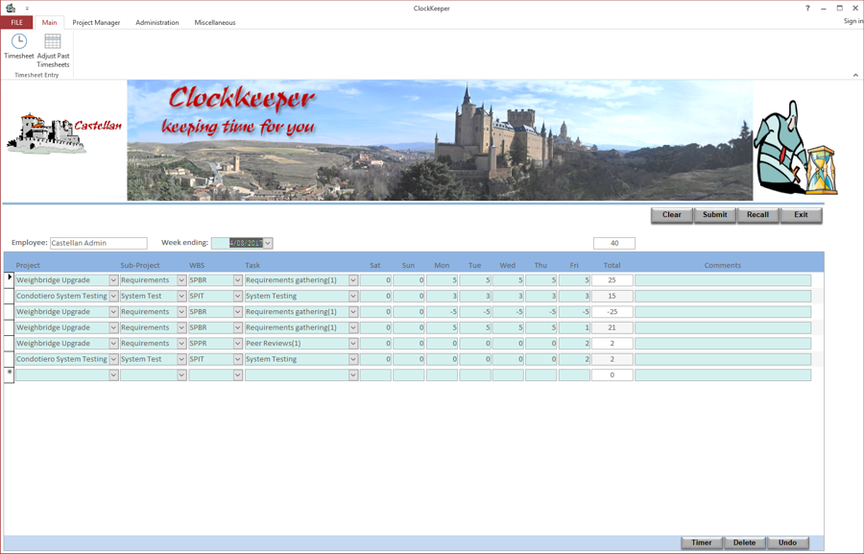
Task: Expand WBS dropdown of SPPR row
Action: click(x=238, y=344)
